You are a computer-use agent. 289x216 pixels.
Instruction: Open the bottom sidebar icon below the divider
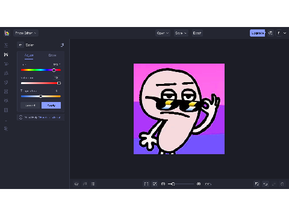6,128
